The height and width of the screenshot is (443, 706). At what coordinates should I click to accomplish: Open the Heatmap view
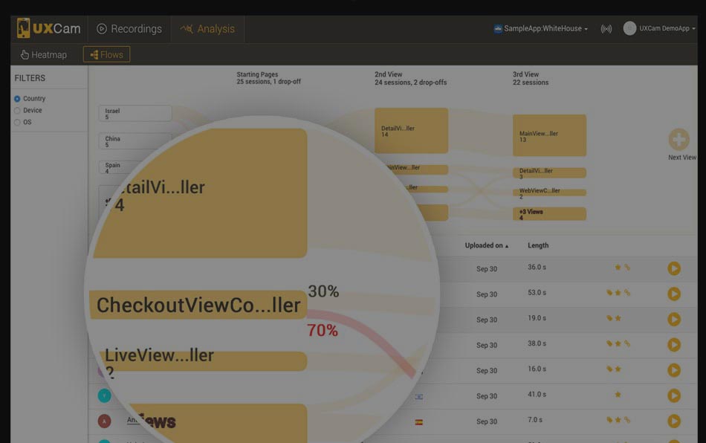pos(44,54)
